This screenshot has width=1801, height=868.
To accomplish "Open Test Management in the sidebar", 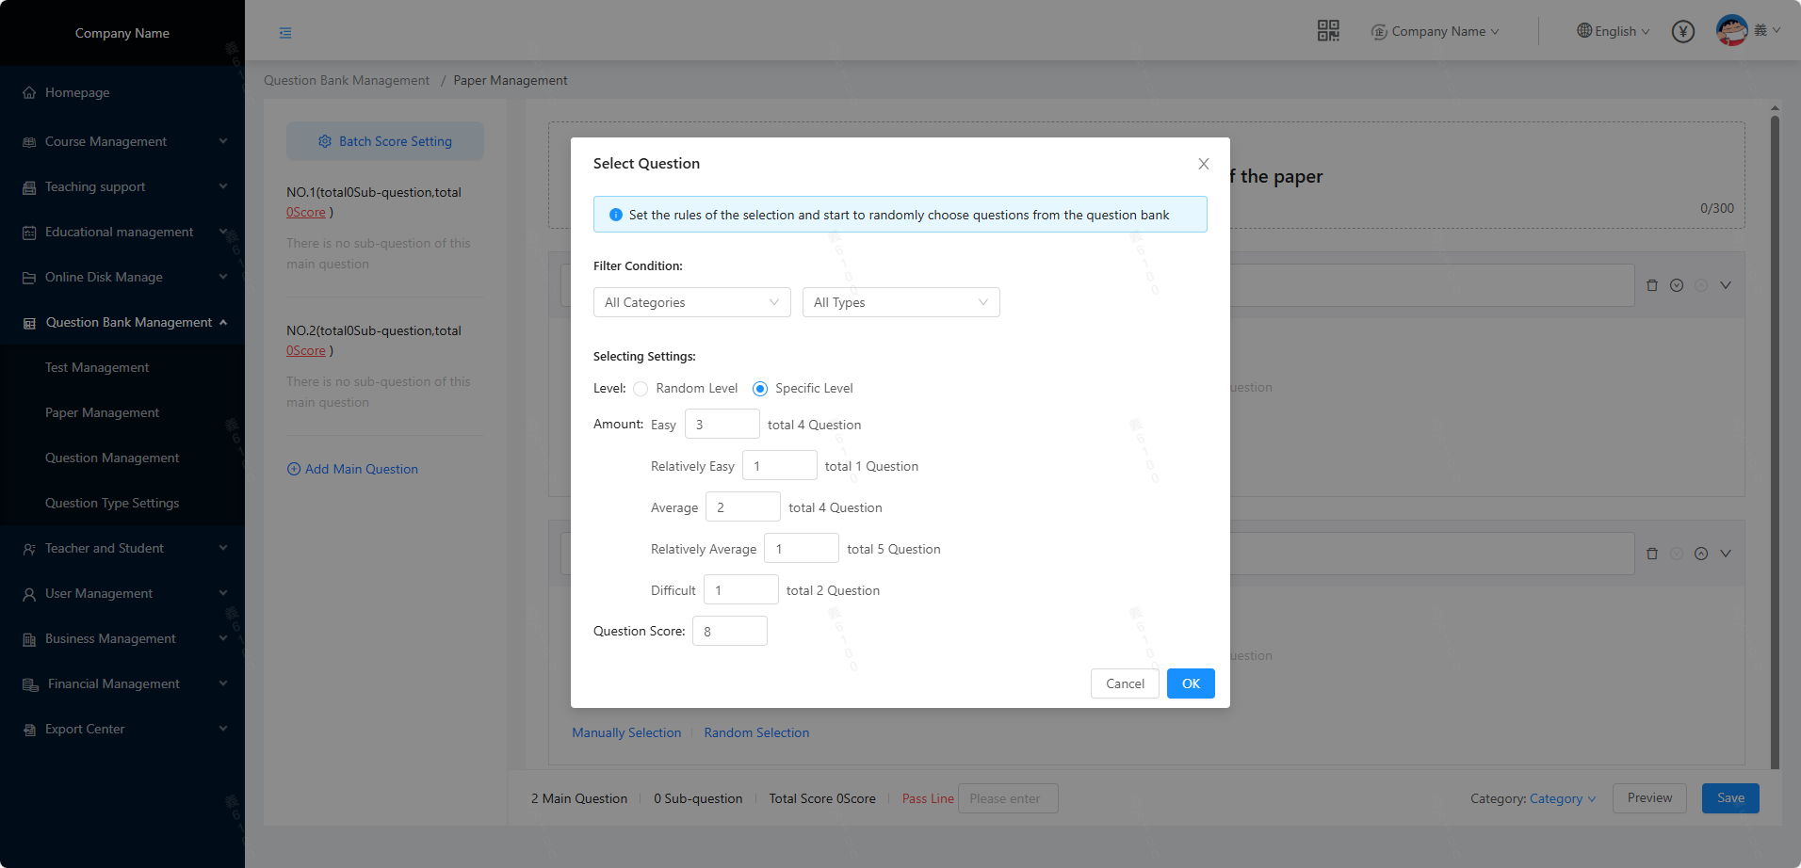I will point(97,367).
